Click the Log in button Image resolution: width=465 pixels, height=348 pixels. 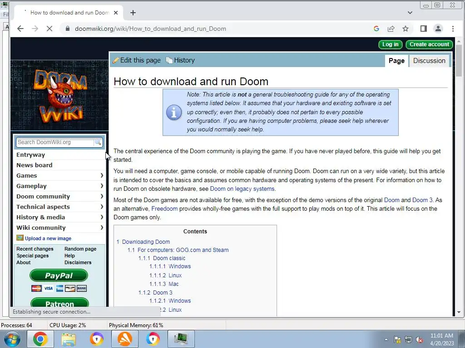point(390,44)
